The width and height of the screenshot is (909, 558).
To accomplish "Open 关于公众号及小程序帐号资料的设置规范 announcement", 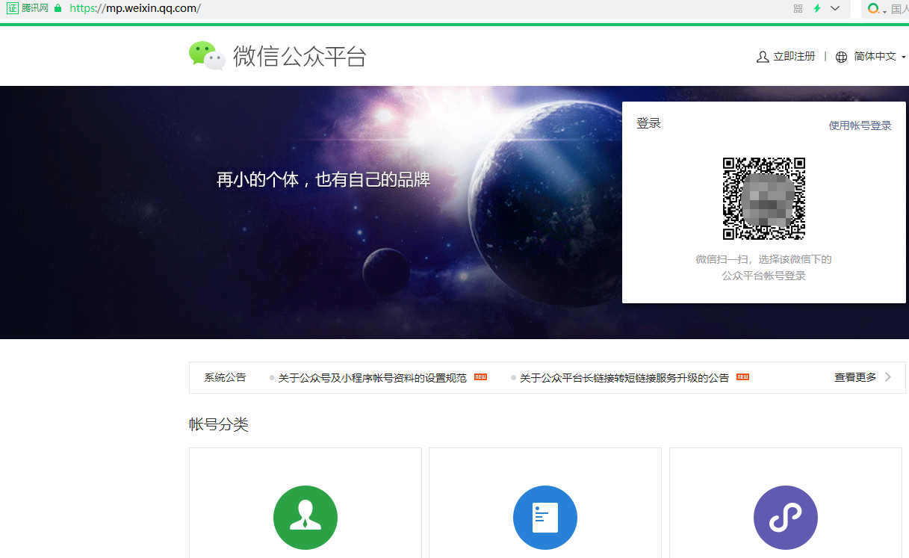I will click(372, 378).
